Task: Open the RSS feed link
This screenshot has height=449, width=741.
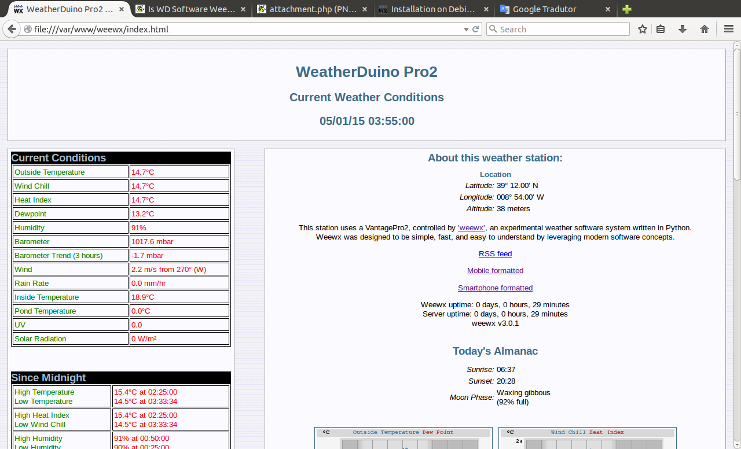Action: [495, 254]
